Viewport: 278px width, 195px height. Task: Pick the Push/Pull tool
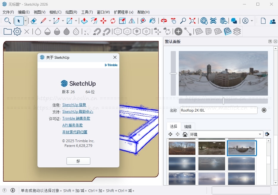(x=84, y=21)
